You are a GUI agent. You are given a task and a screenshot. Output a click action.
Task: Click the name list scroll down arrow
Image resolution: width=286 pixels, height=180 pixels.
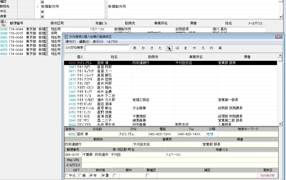(x=280, y=124)
